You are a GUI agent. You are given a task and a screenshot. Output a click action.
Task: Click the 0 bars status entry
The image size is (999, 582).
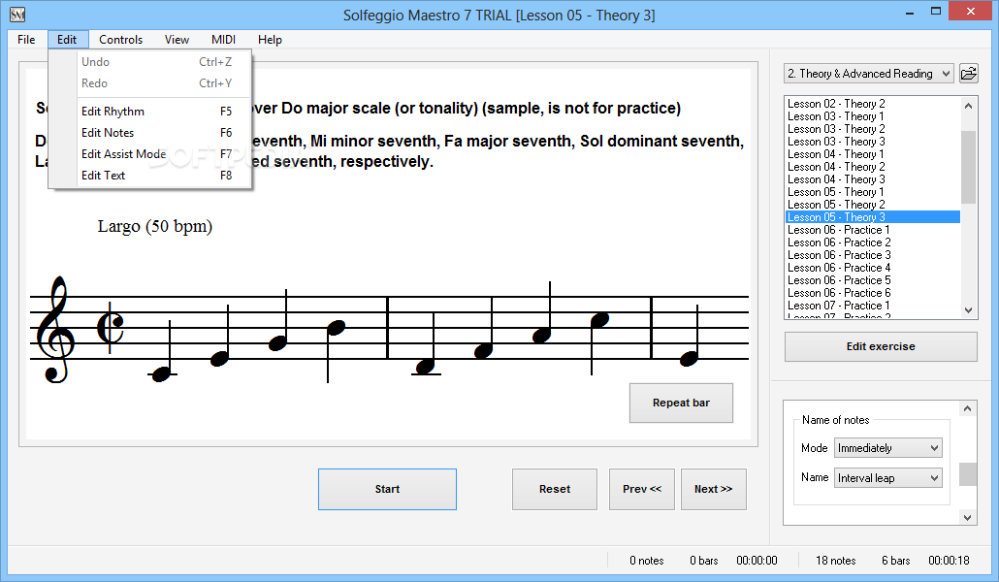[x=703, y=561]
